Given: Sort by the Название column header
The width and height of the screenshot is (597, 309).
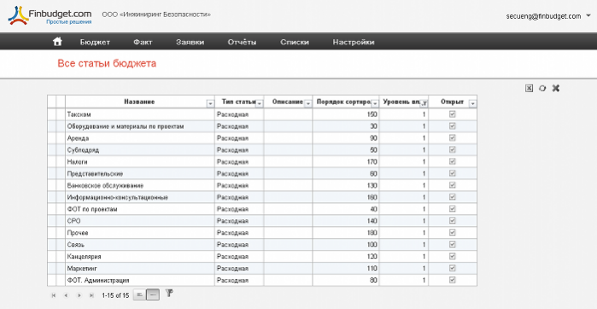Looking at the screenshot, I should (139, 102).
